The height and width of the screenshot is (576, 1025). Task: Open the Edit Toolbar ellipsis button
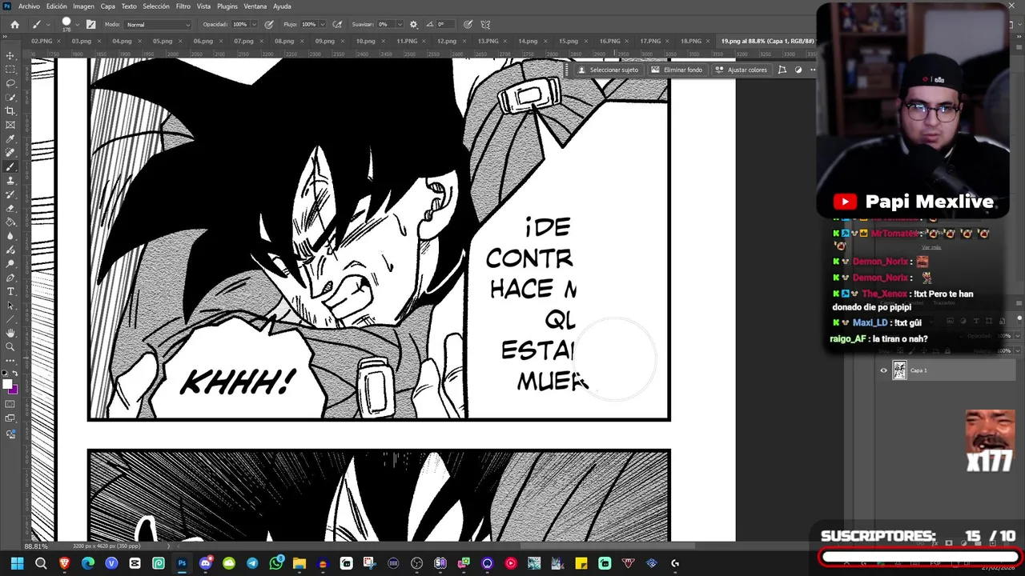coord(10,361)
